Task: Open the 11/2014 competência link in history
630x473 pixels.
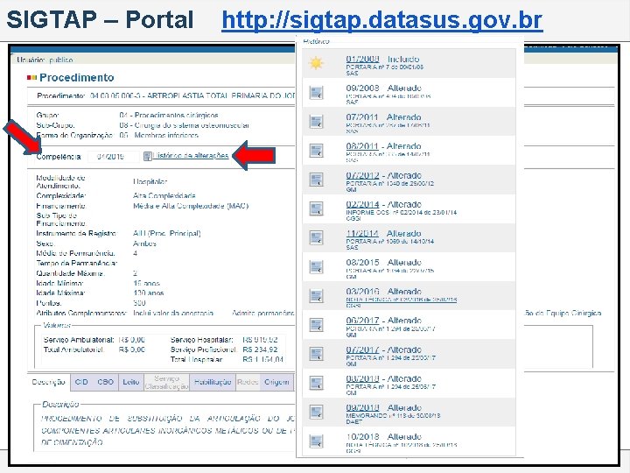Action: pos(362,233)
